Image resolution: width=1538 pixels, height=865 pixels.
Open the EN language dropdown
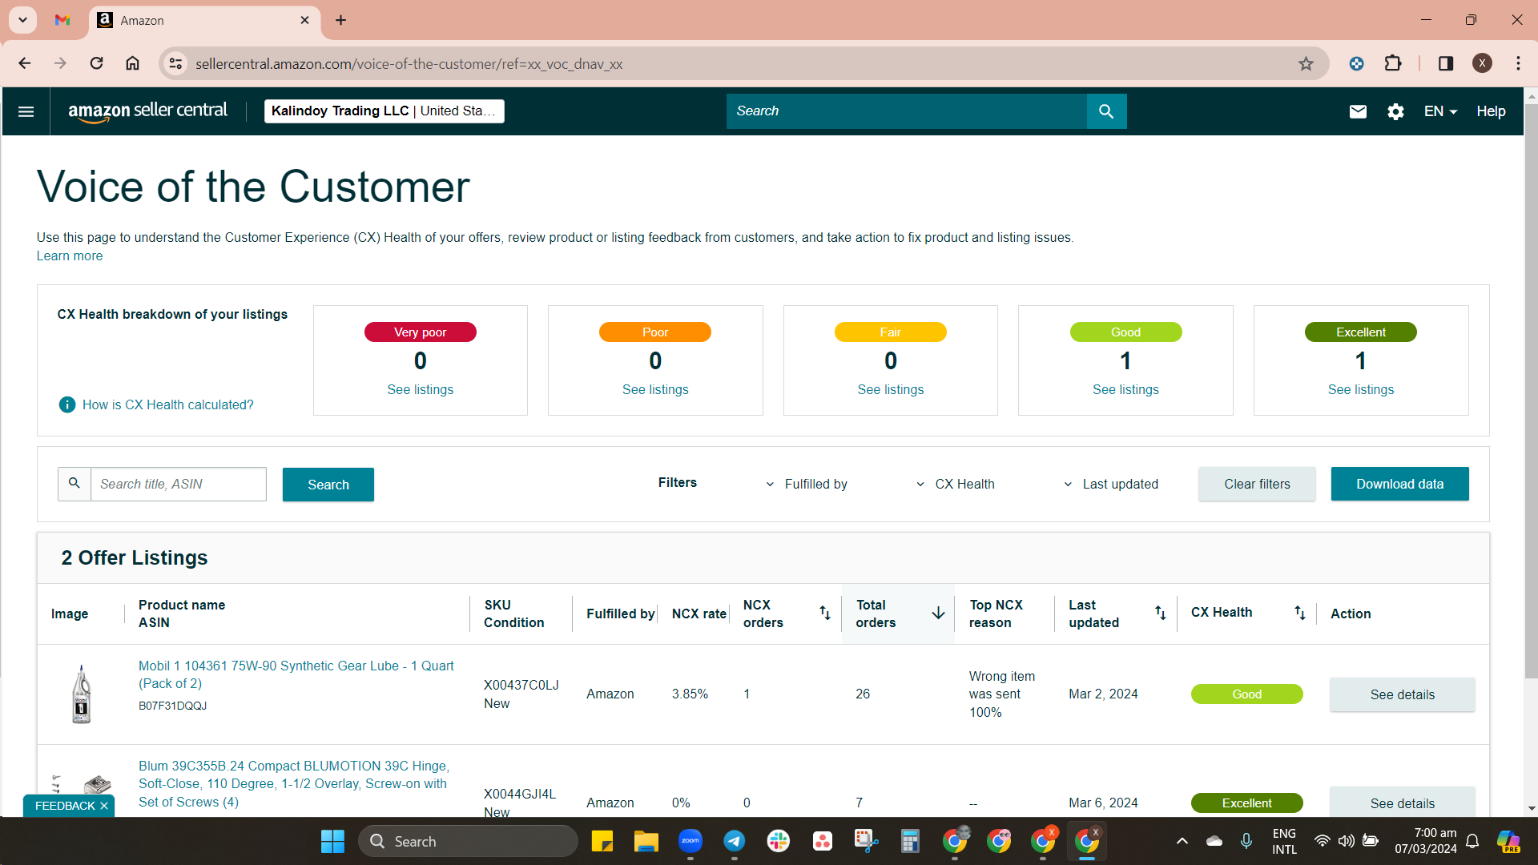click(x=1440, y=111)
